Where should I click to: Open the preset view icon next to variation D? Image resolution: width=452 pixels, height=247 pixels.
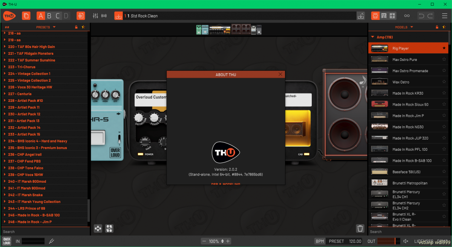tap(81, 16)
